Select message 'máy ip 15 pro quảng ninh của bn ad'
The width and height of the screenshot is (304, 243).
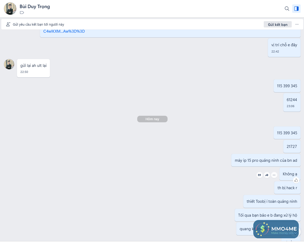(x=266, y=160)
